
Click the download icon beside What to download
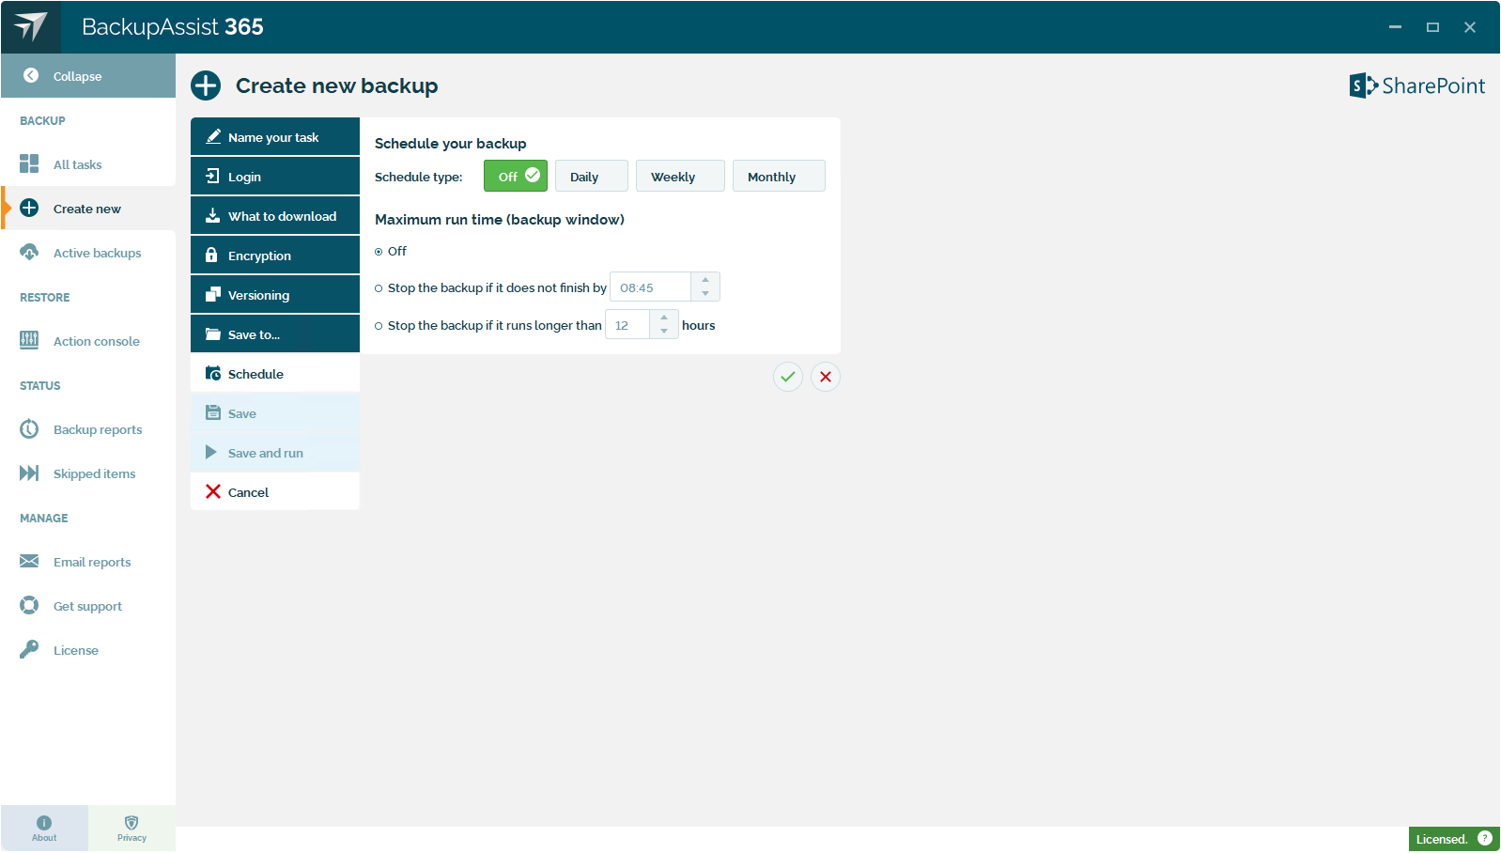[212, 215]
